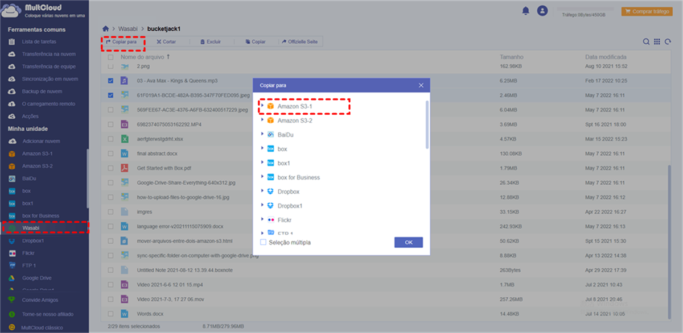
Task: Click the dialog's vertical scrollbar
Action: coord(427,125)
